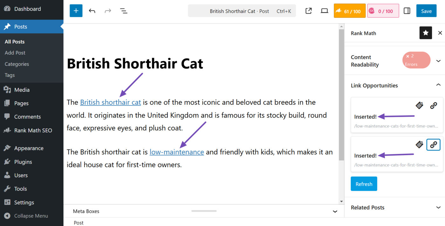Open the Document Overview icon
Viewport: 445px width, 226px height.
(124, 10)
